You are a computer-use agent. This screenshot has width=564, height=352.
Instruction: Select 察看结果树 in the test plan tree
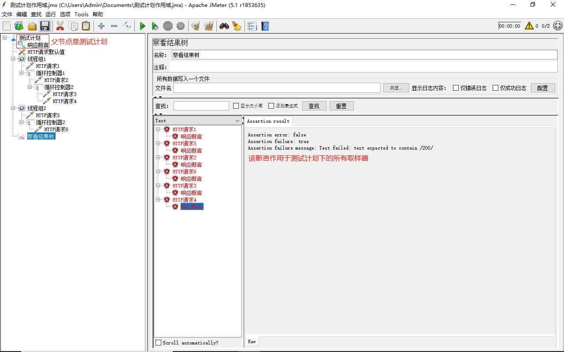click(x=41, y=136)
